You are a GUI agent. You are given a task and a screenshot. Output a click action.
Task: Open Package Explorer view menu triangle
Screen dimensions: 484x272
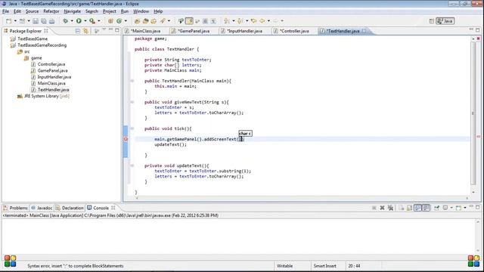pos(104,30)
